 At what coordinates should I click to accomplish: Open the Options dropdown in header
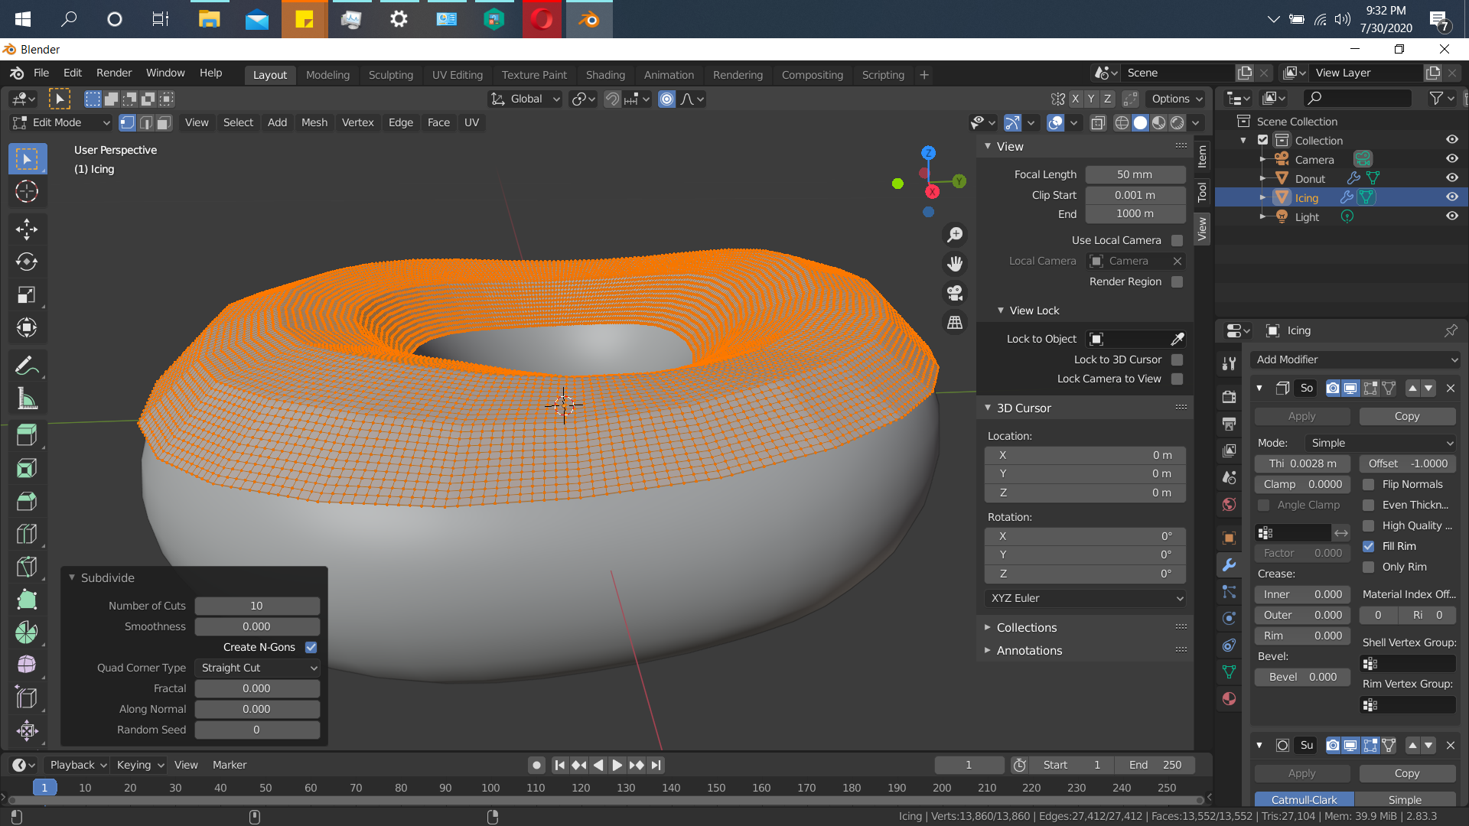1177,99
